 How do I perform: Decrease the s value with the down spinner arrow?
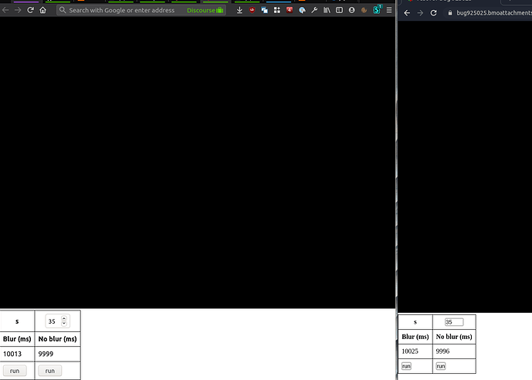pos(64,324)
